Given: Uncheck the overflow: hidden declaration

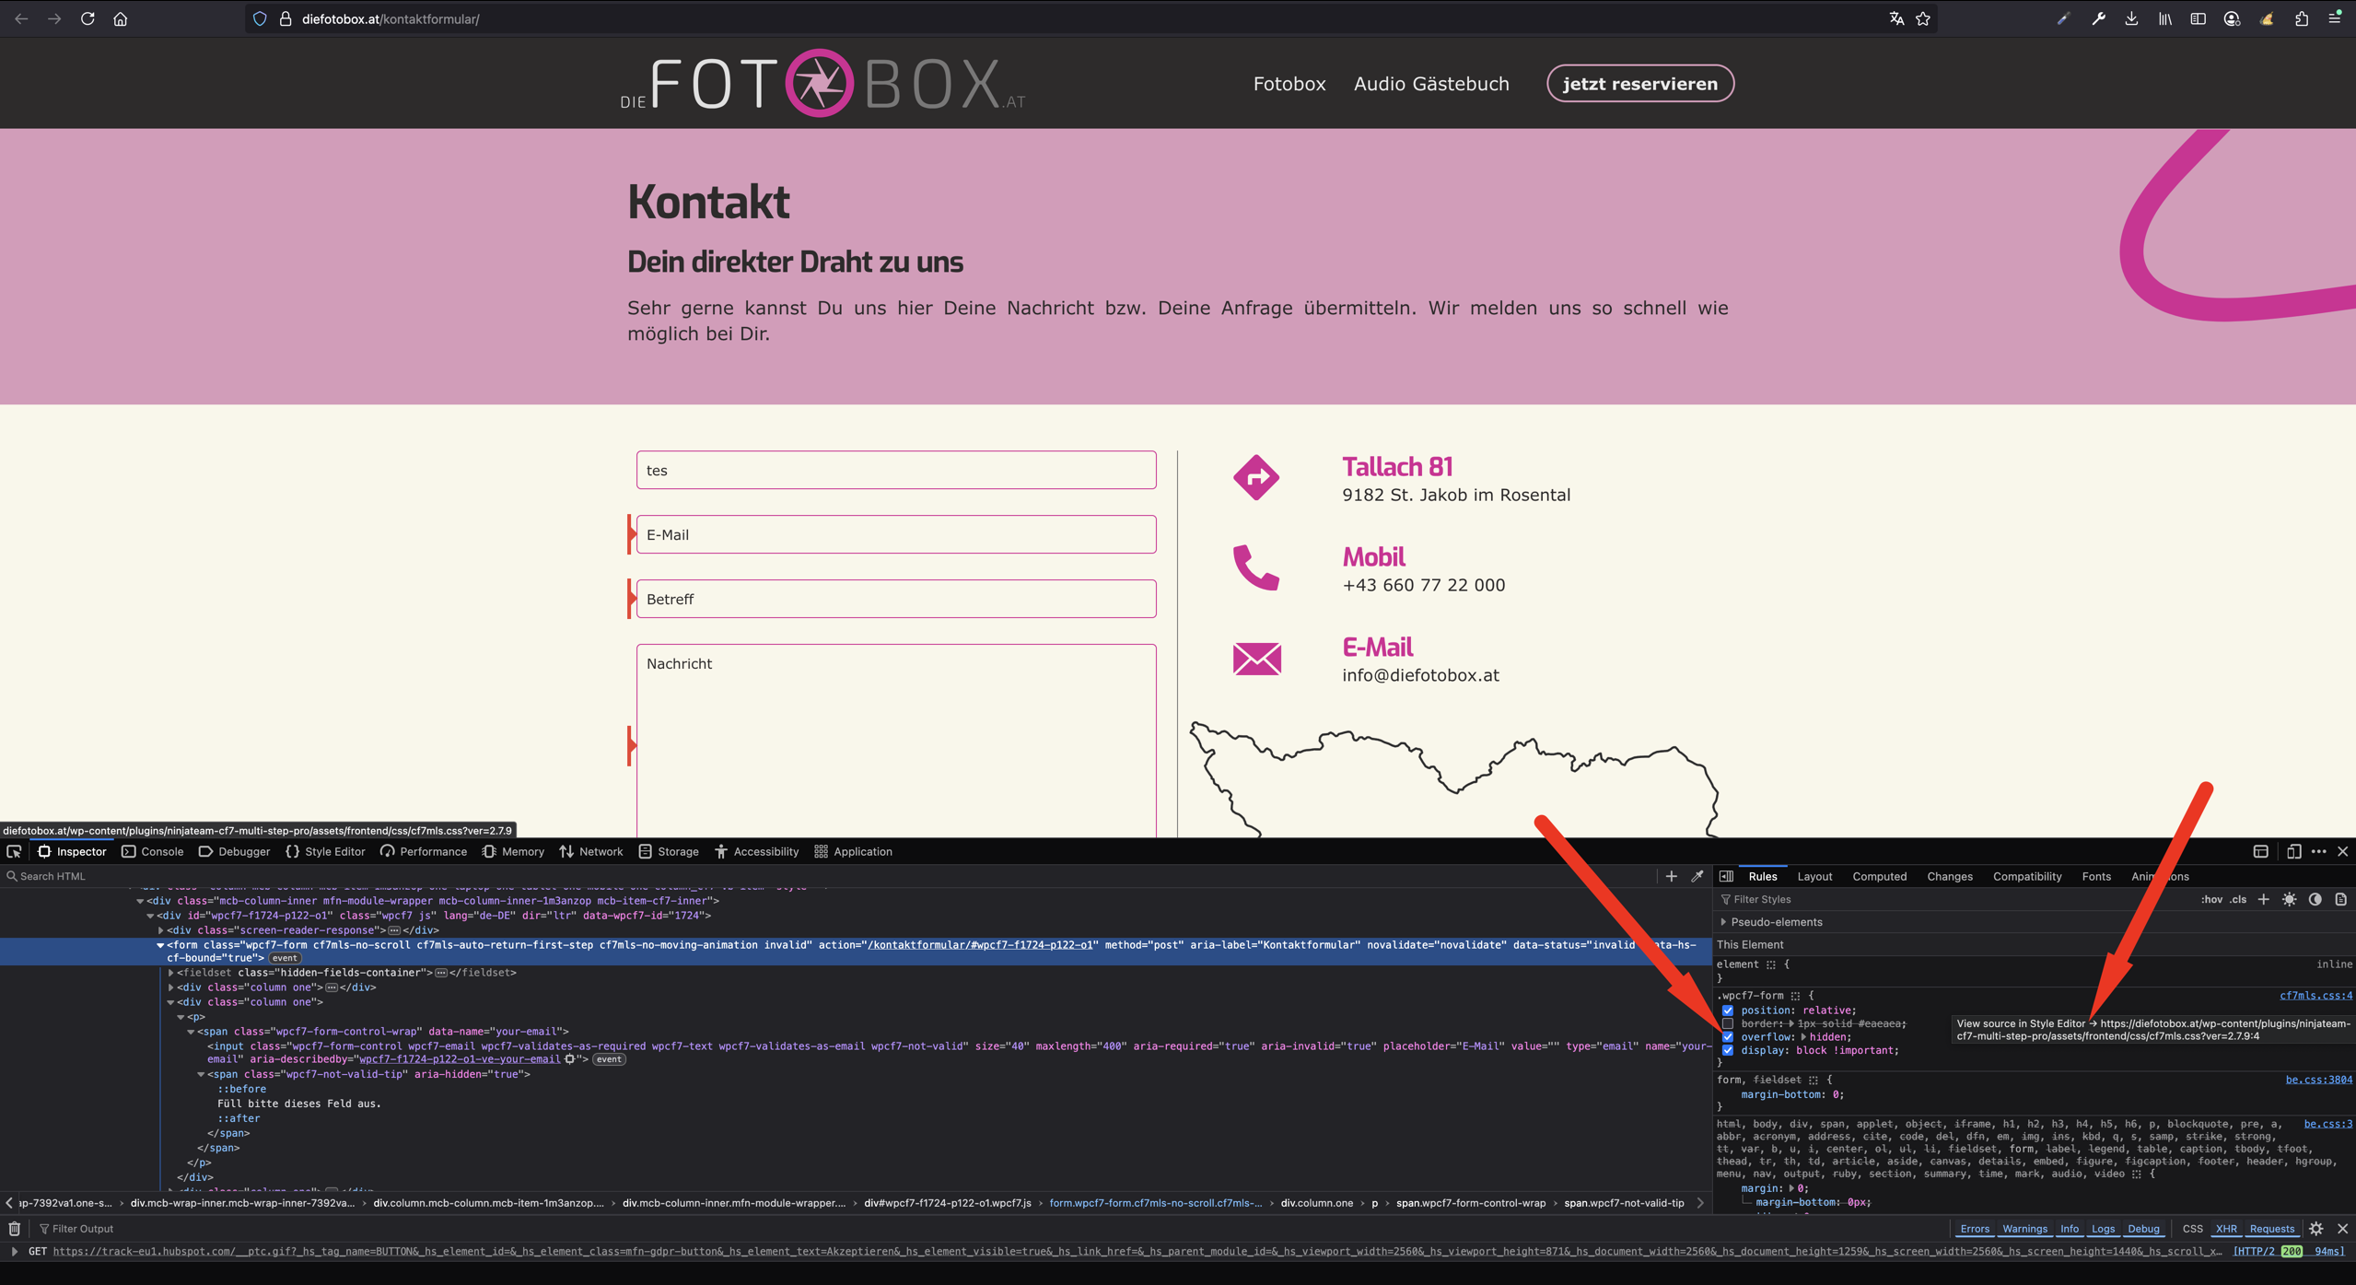Looking at the screenshot, I should (1728, 1036).
